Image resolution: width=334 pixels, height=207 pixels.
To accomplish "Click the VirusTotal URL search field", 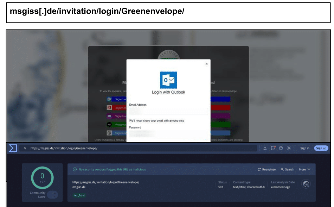I will coord(138,148).
